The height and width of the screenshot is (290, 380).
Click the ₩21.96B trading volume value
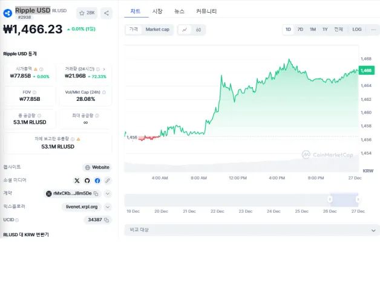75,76
